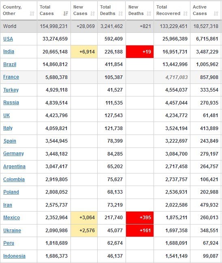222x263 pixels.
Task: Click Total Cases descending sort icon
Action: [66, 13]
